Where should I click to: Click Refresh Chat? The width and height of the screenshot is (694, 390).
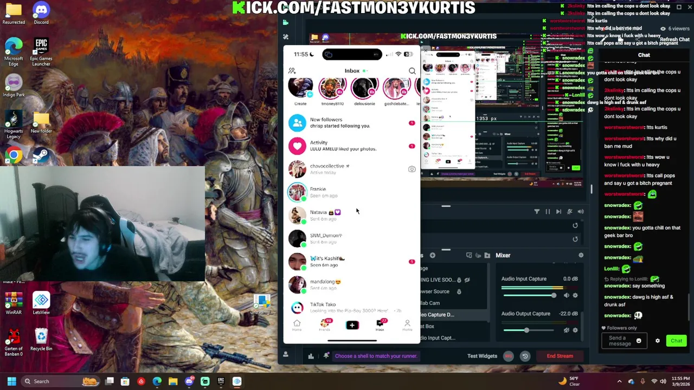click(674, 40)
